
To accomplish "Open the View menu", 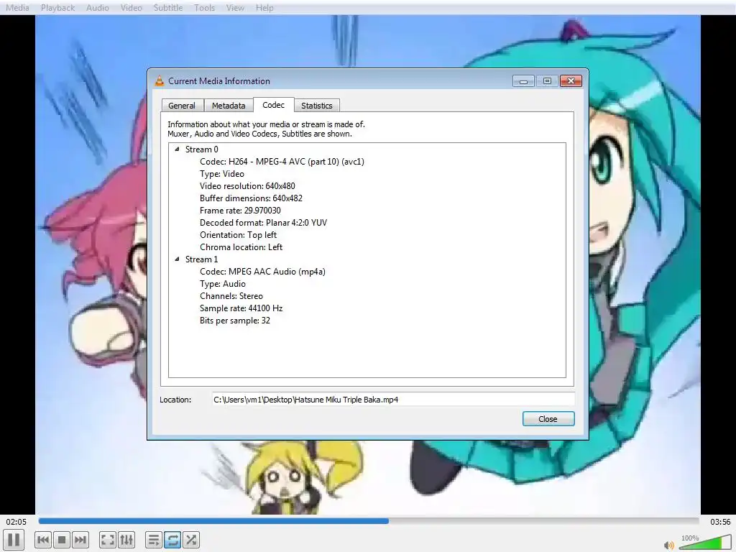I will [x=235, y=7].
